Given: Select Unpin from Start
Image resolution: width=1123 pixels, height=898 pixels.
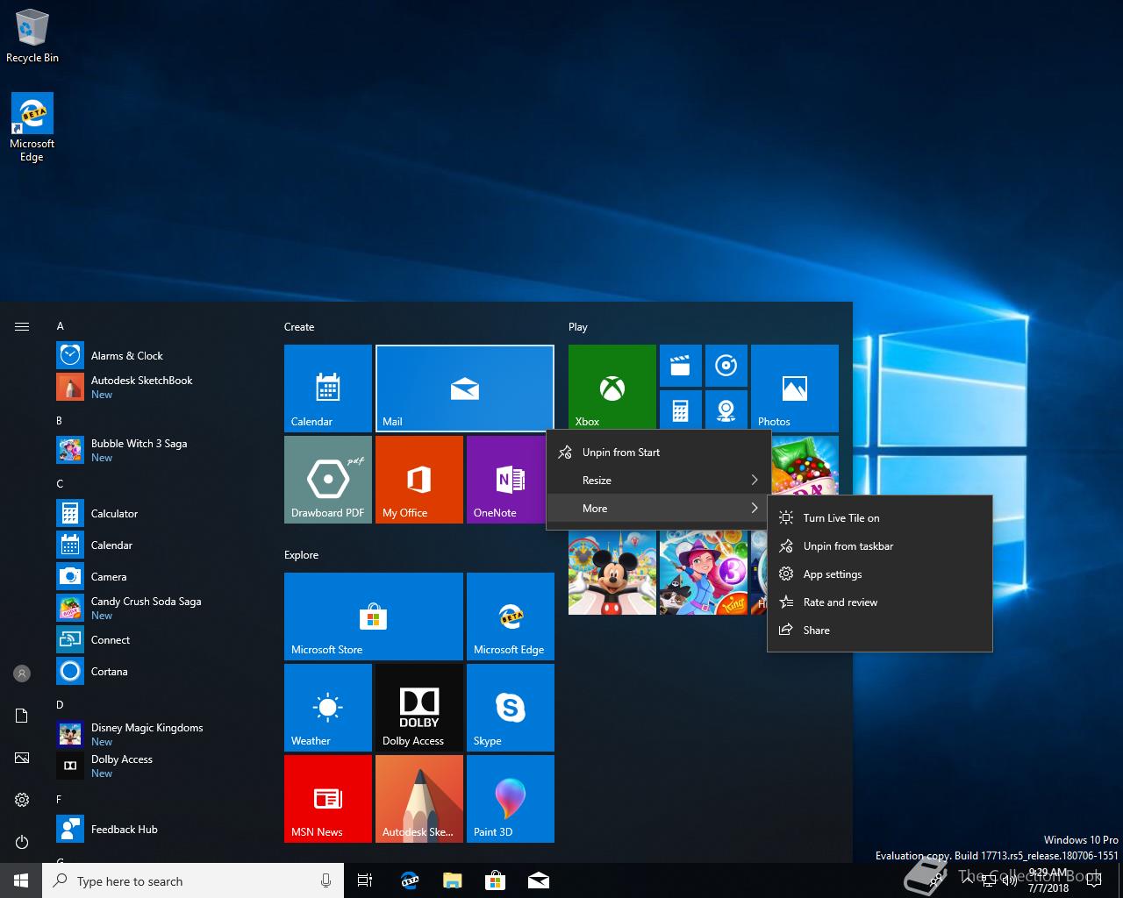Looking at the screenshot, I should (x=658, y=453).
